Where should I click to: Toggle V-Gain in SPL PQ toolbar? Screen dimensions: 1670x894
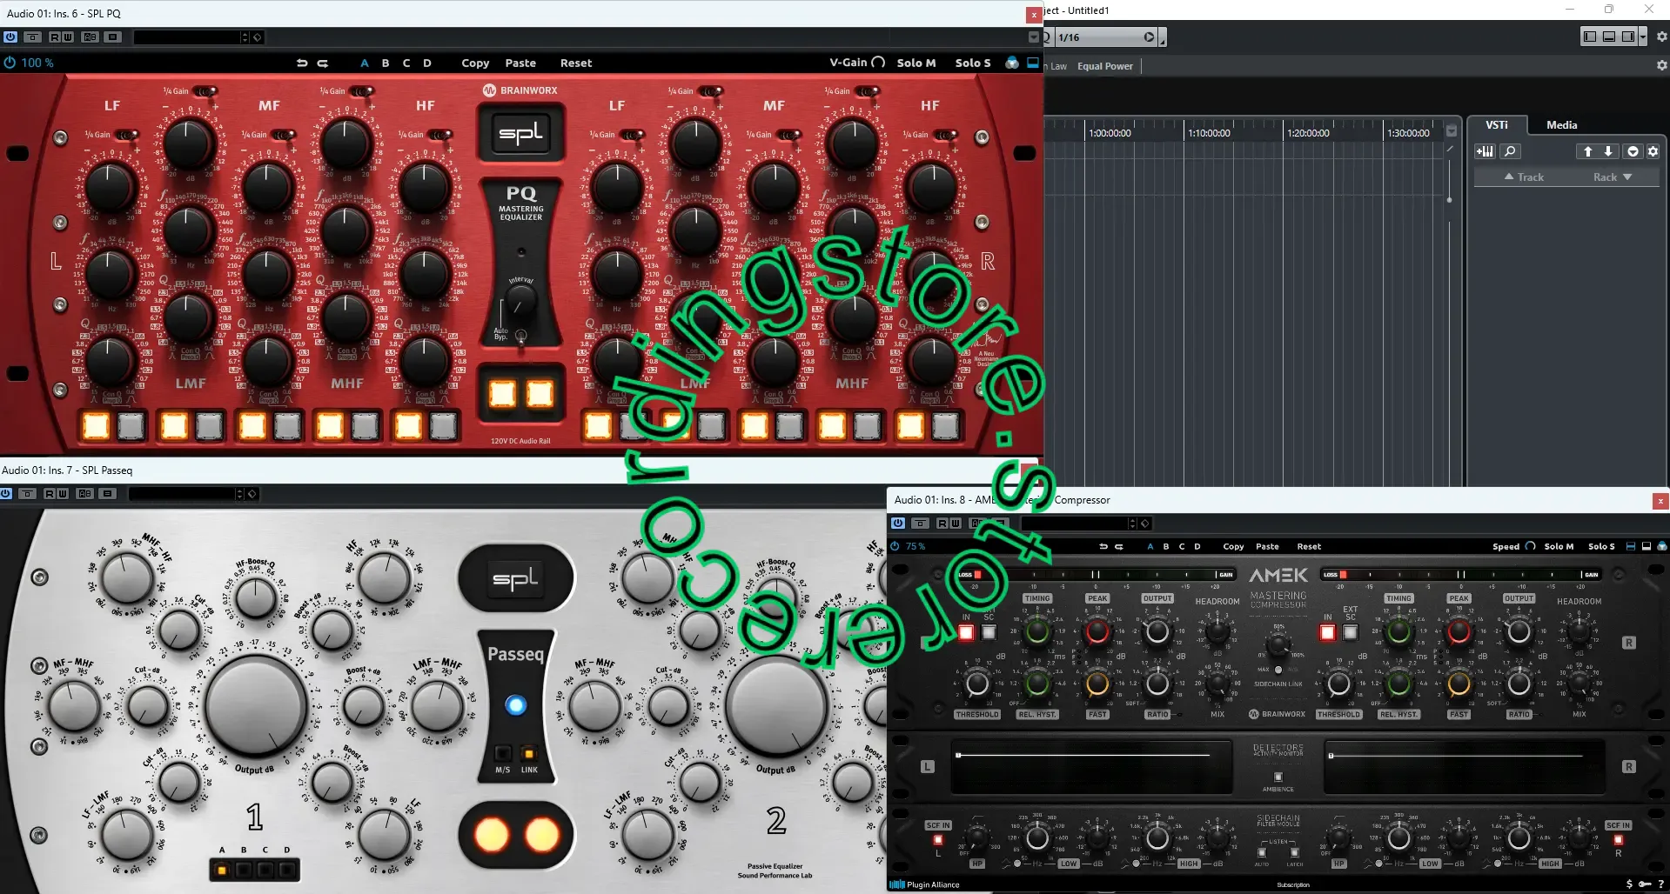857,62
